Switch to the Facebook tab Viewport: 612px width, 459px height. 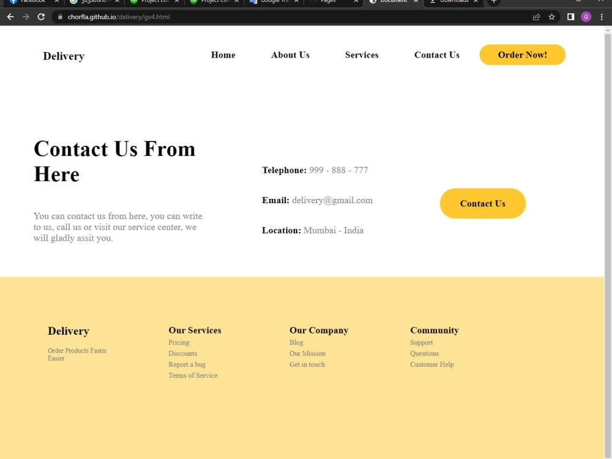(x=31, y=3)
